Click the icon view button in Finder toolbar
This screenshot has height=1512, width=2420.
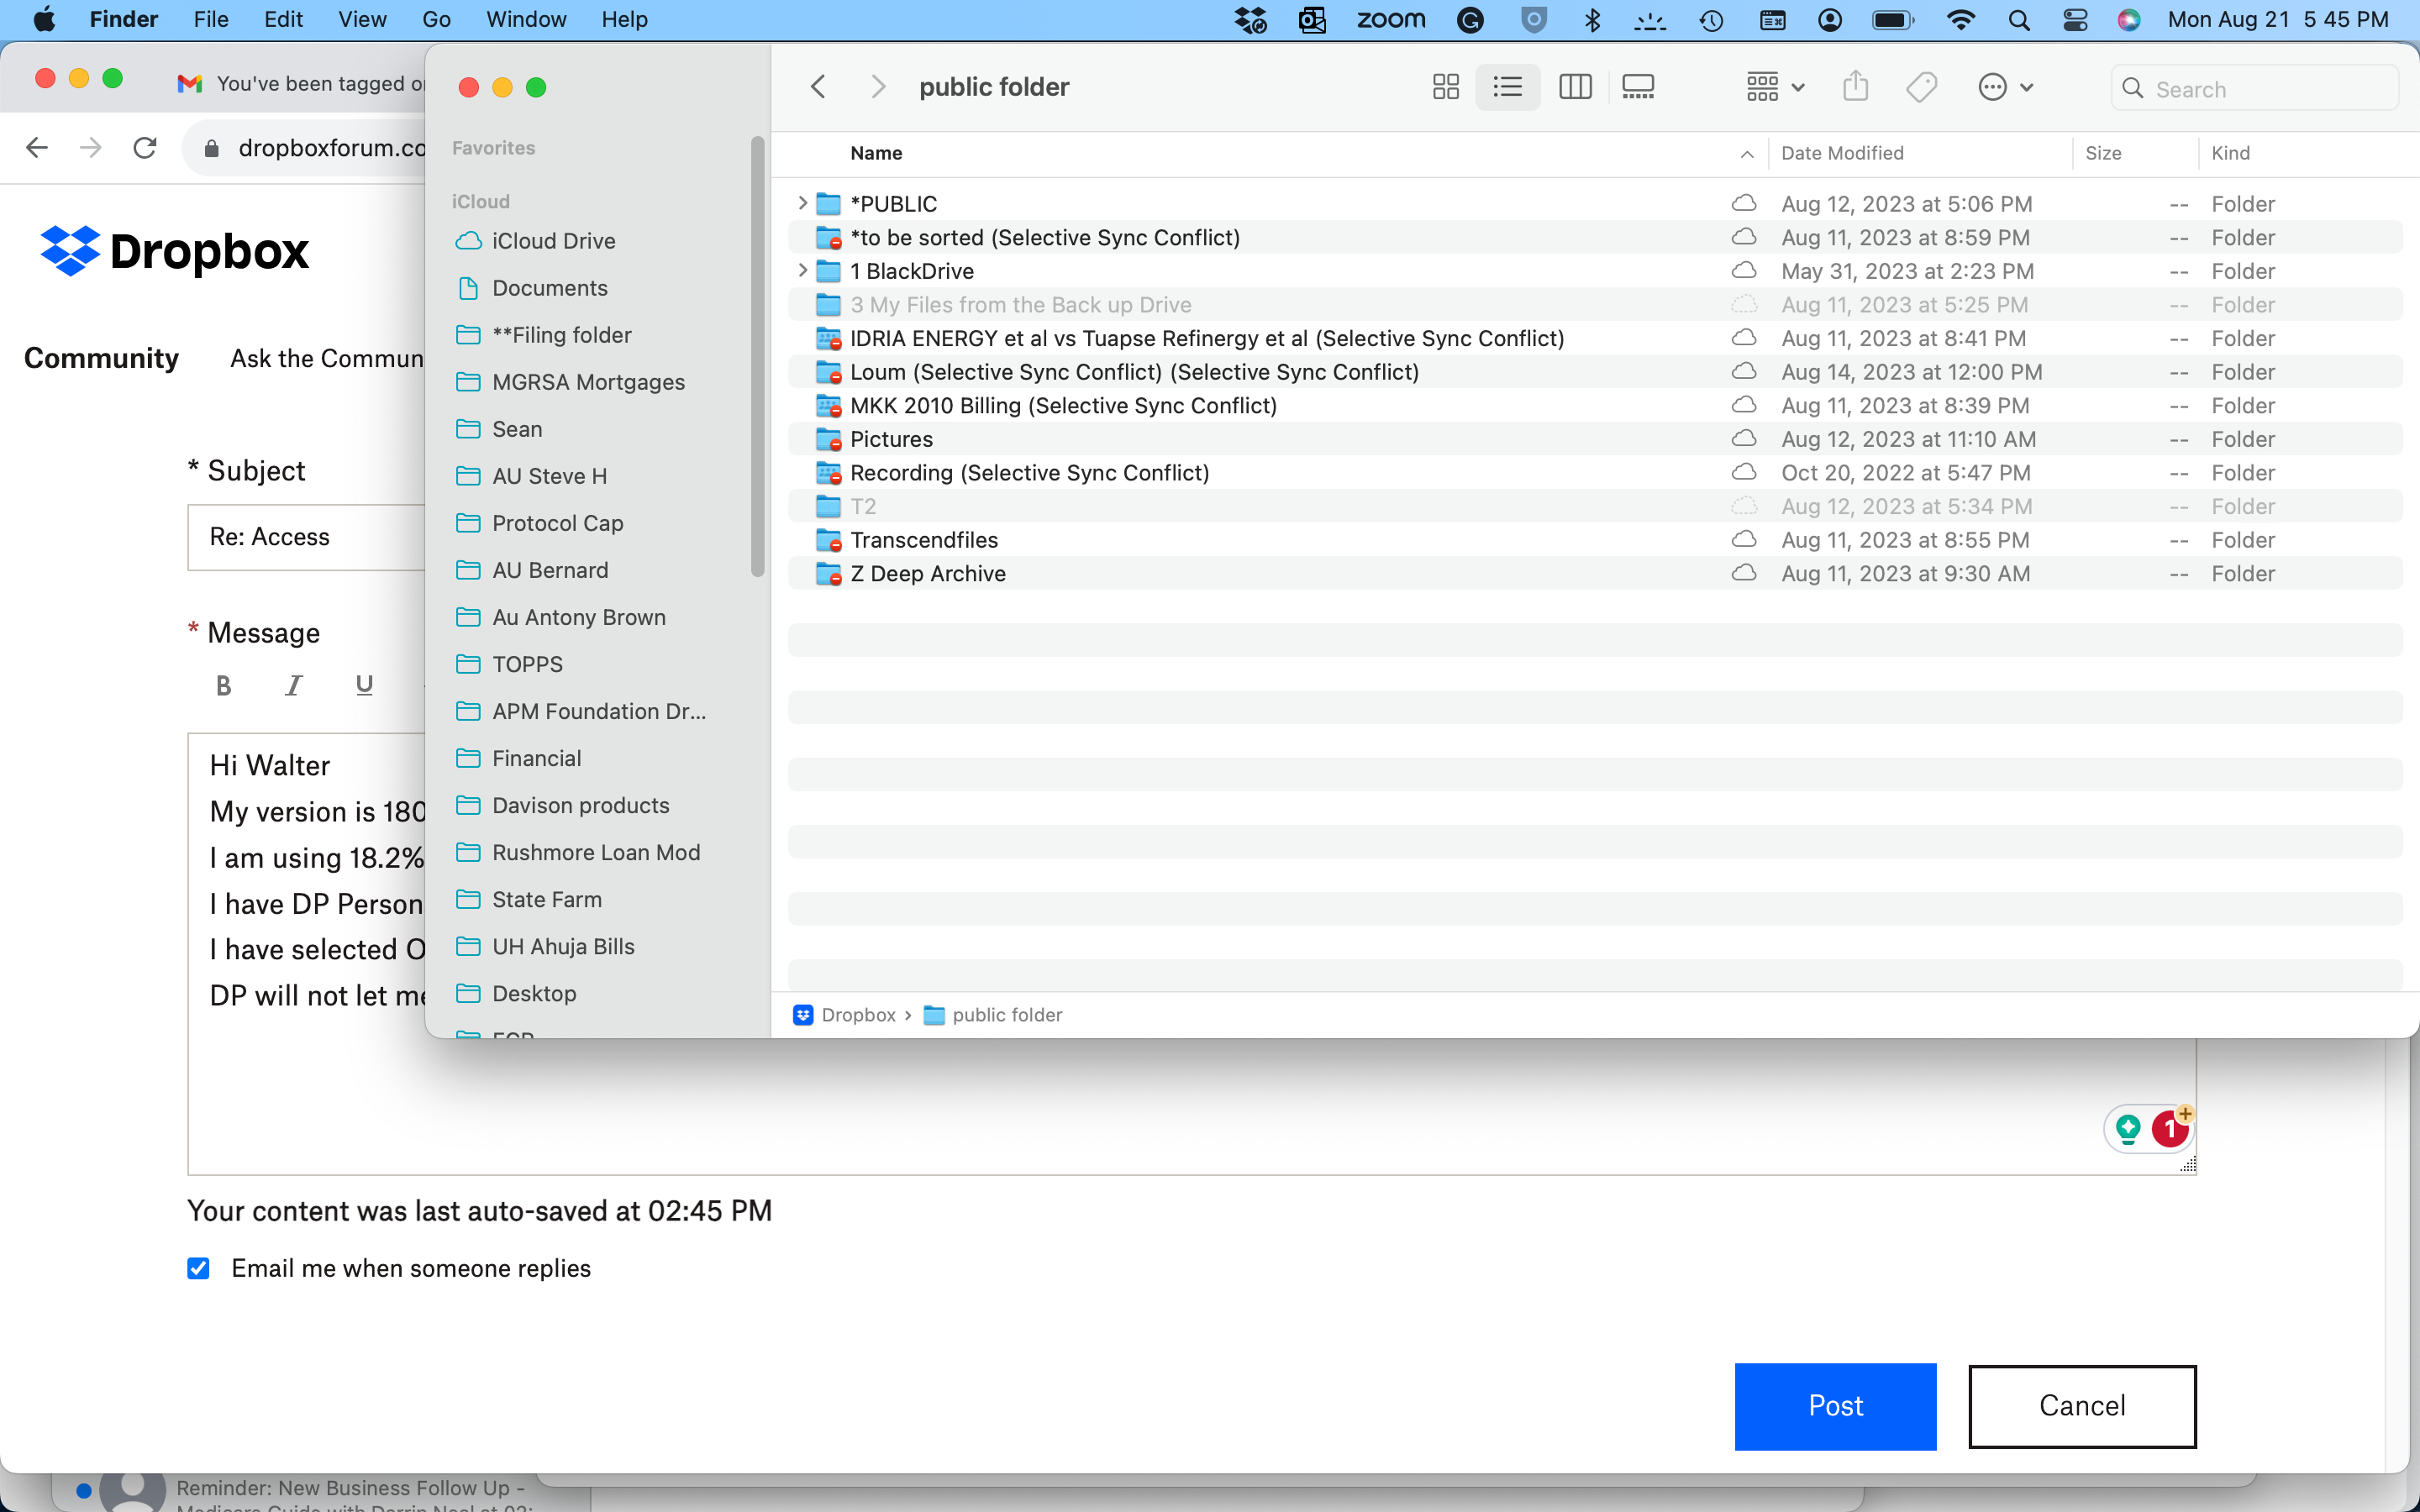[x=1446, y=86]
